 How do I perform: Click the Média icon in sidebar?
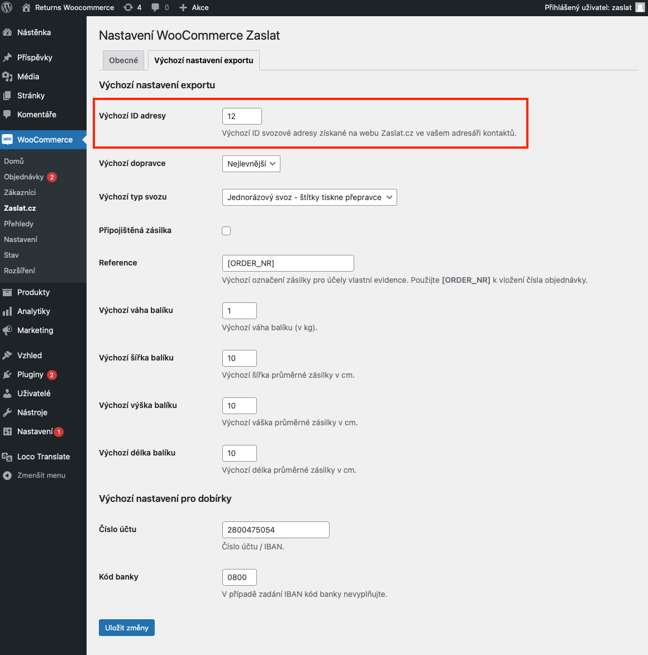[7, 77]
